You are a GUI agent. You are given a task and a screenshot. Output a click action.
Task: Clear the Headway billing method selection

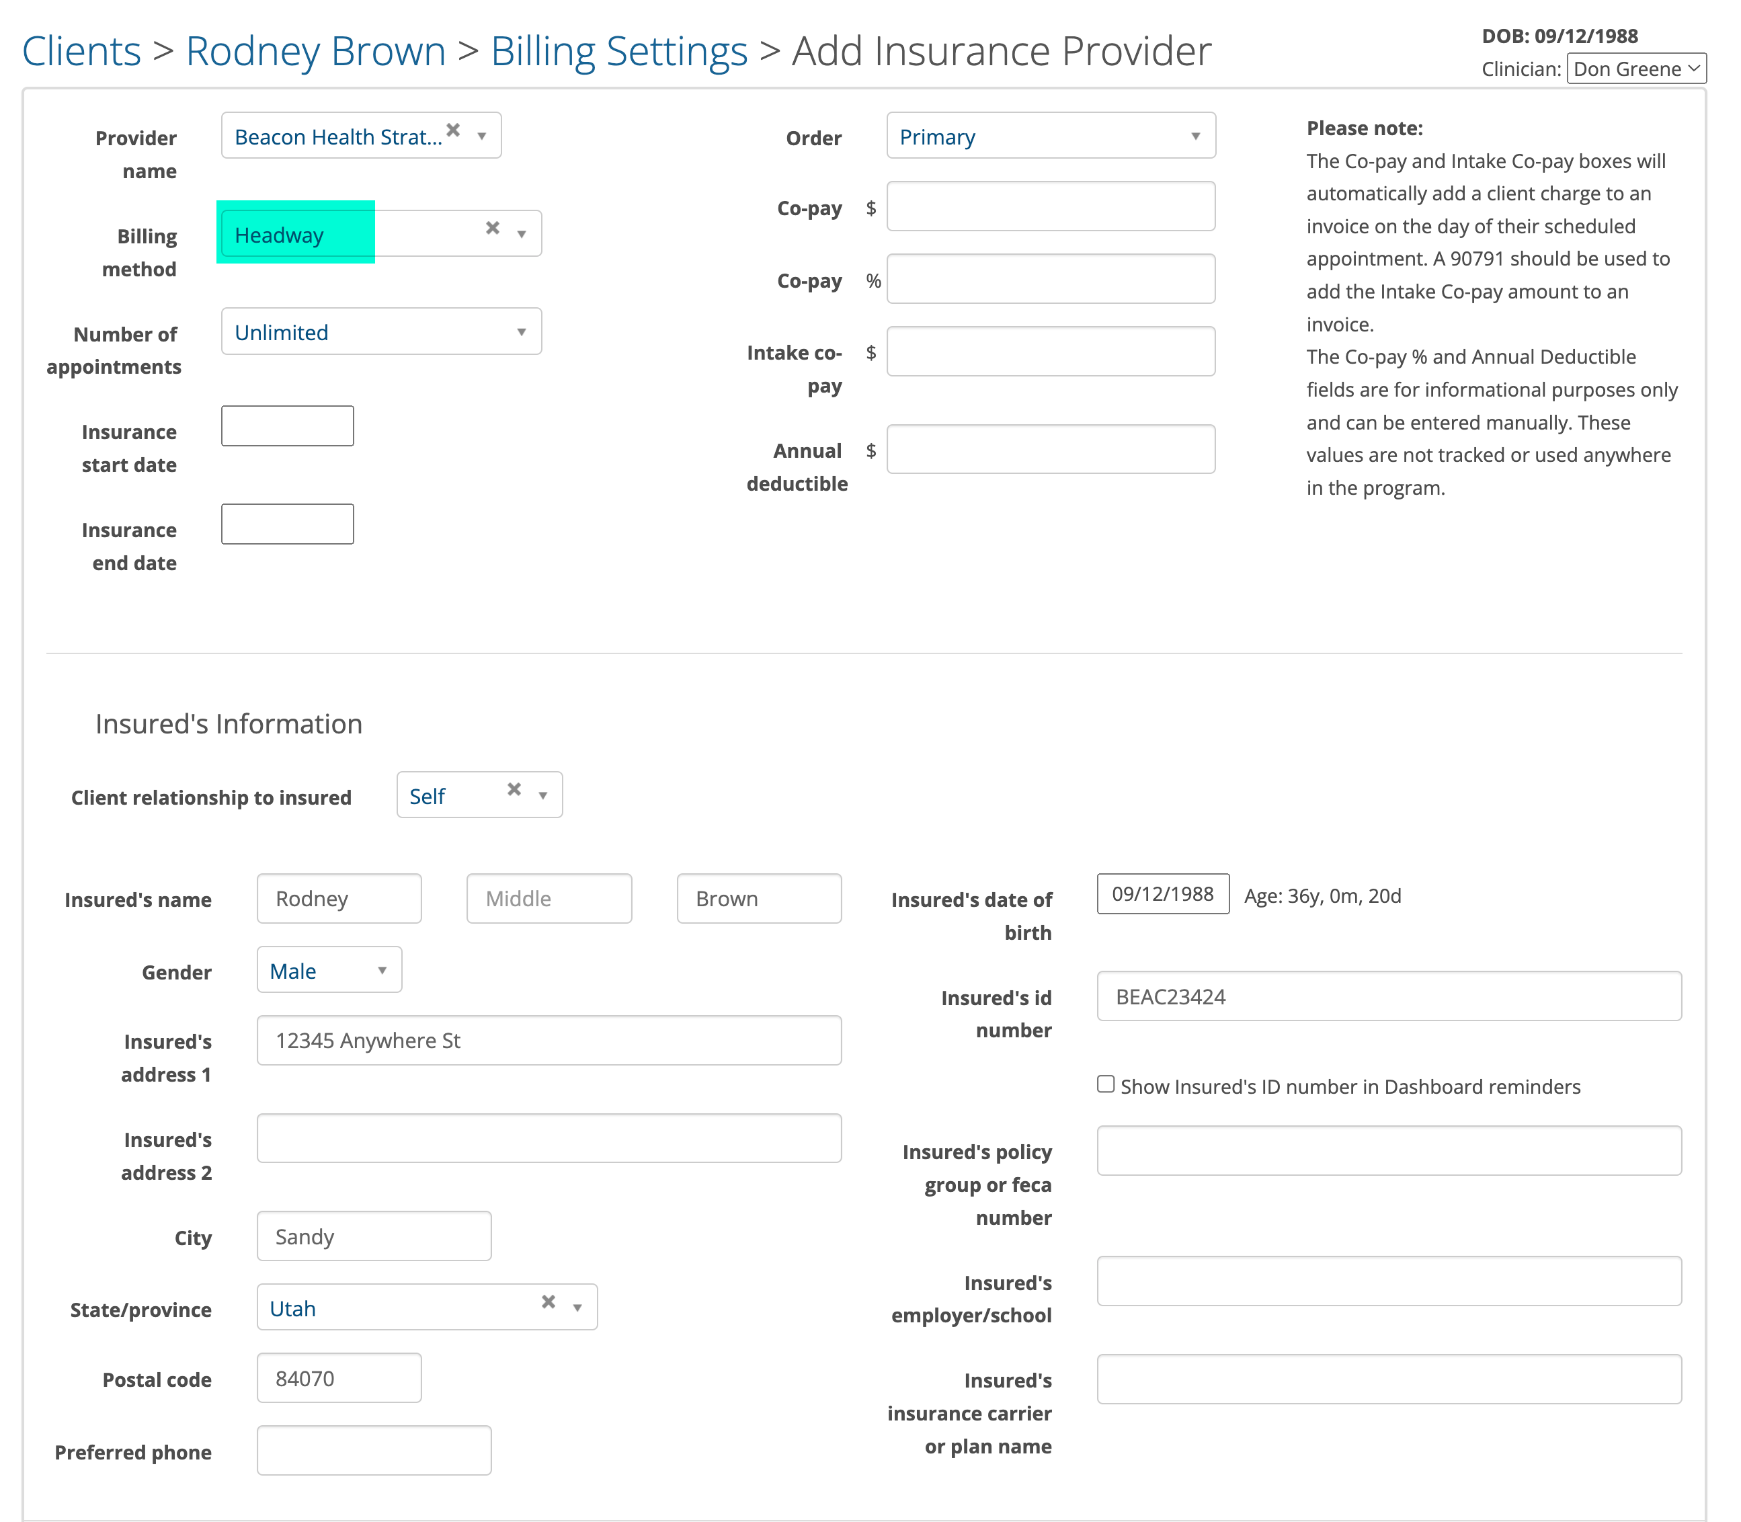493,228
